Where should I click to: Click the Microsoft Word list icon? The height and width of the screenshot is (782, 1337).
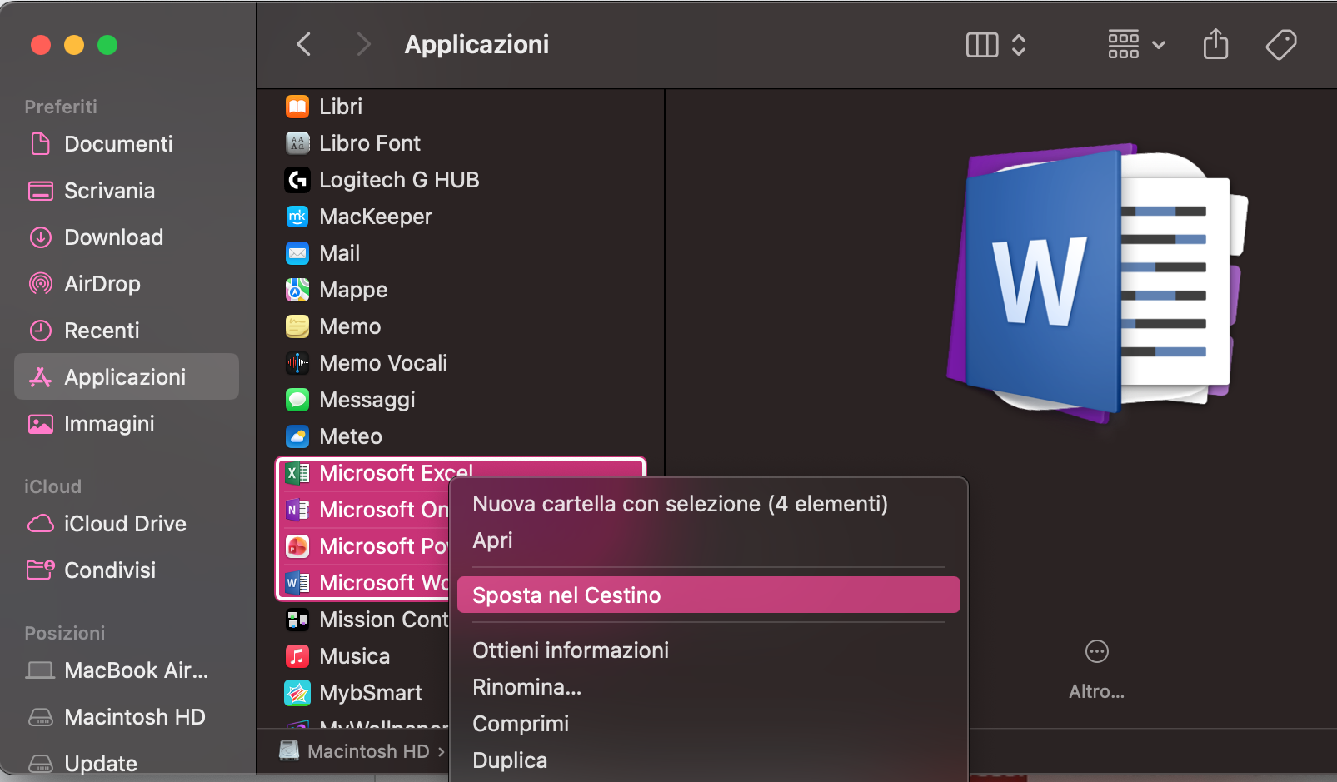click(297, 583)
